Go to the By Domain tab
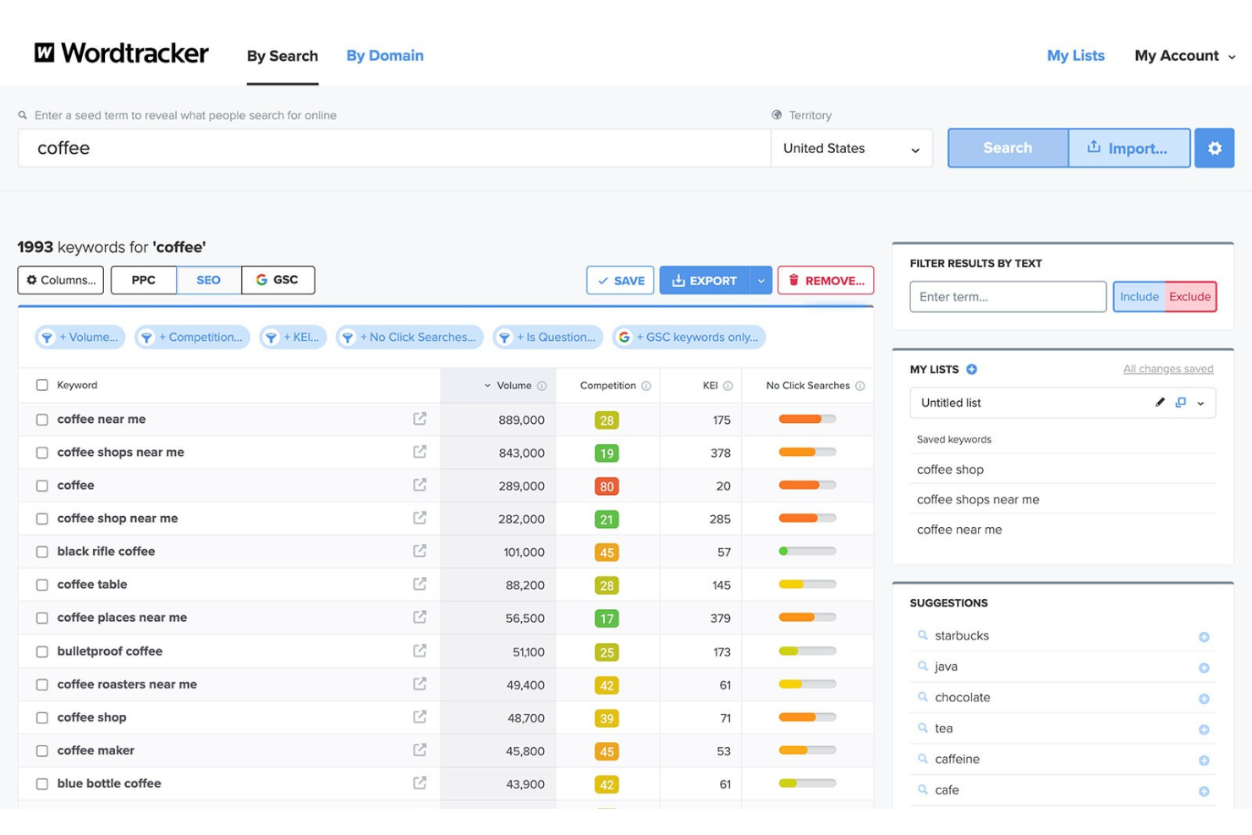This screenshot has height=835, width=1252. click(384, 55)
